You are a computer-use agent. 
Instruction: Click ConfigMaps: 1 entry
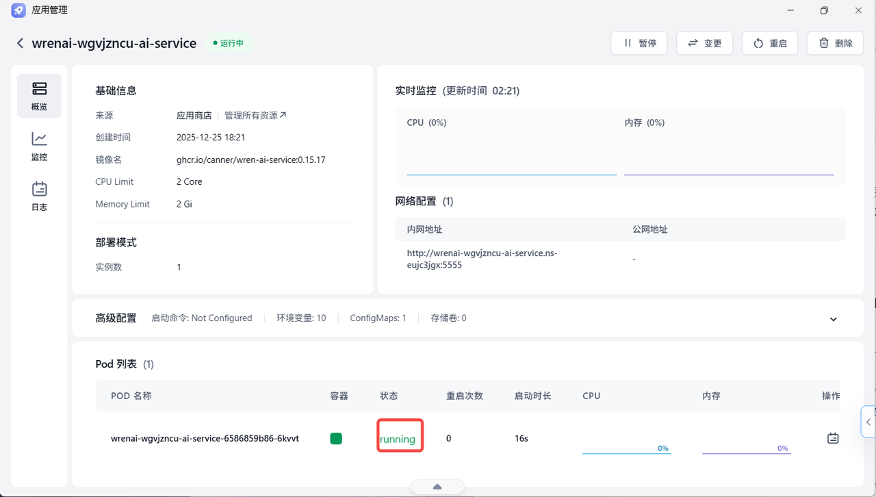[378, 318]
